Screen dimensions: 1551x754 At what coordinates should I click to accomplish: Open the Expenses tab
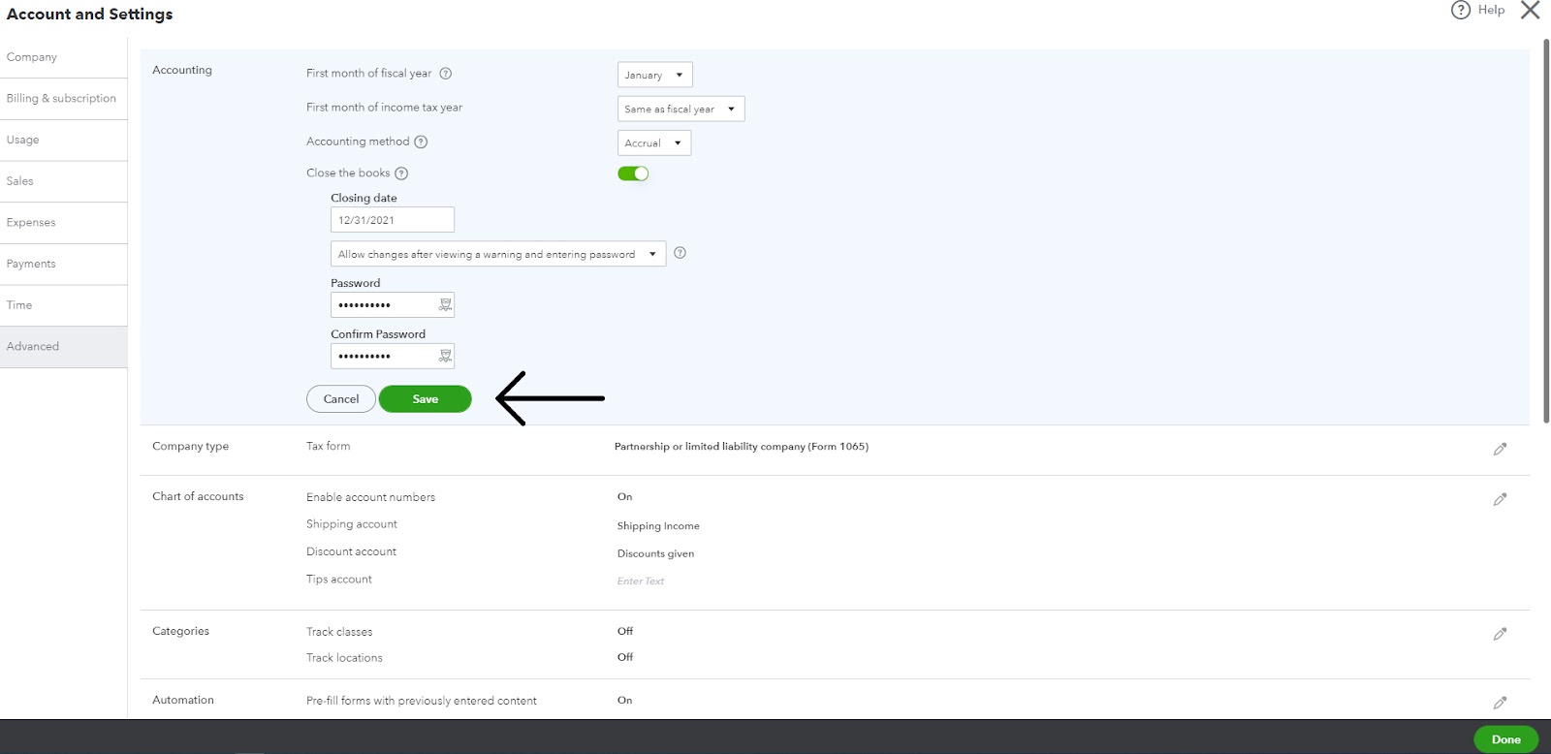tap(64, 223)
